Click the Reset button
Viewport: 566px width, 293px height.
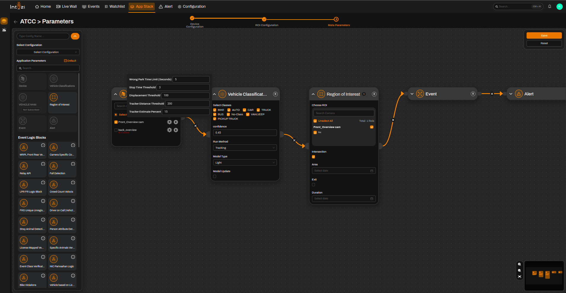(544, 43)
